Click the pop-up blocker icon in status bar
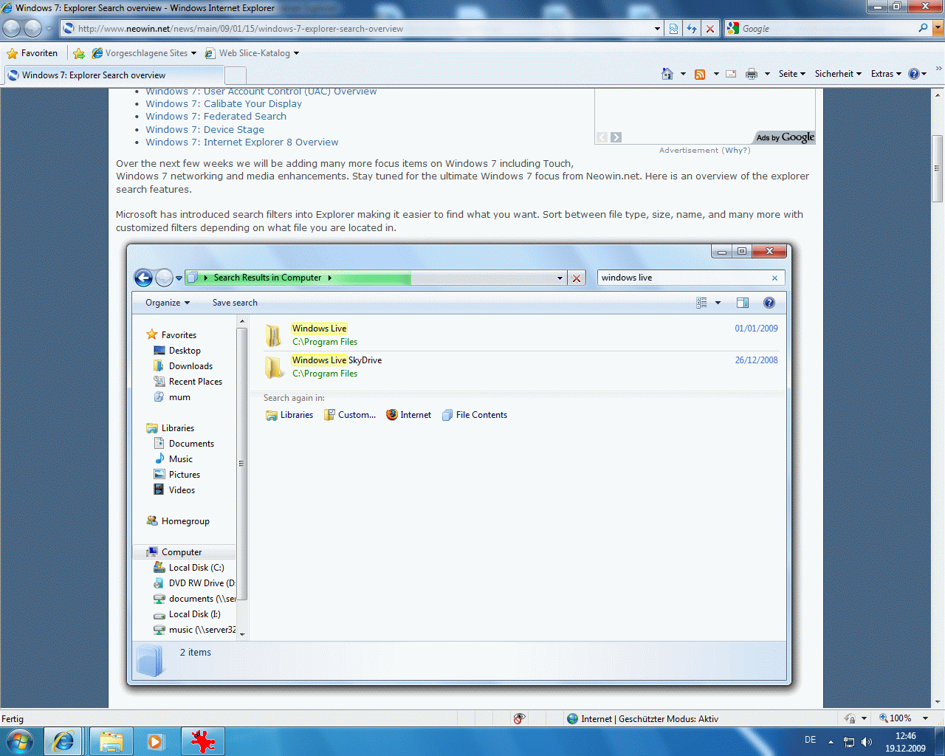This screenshot has width=945, height=756. pyautogui.click(x=520, y=718)
